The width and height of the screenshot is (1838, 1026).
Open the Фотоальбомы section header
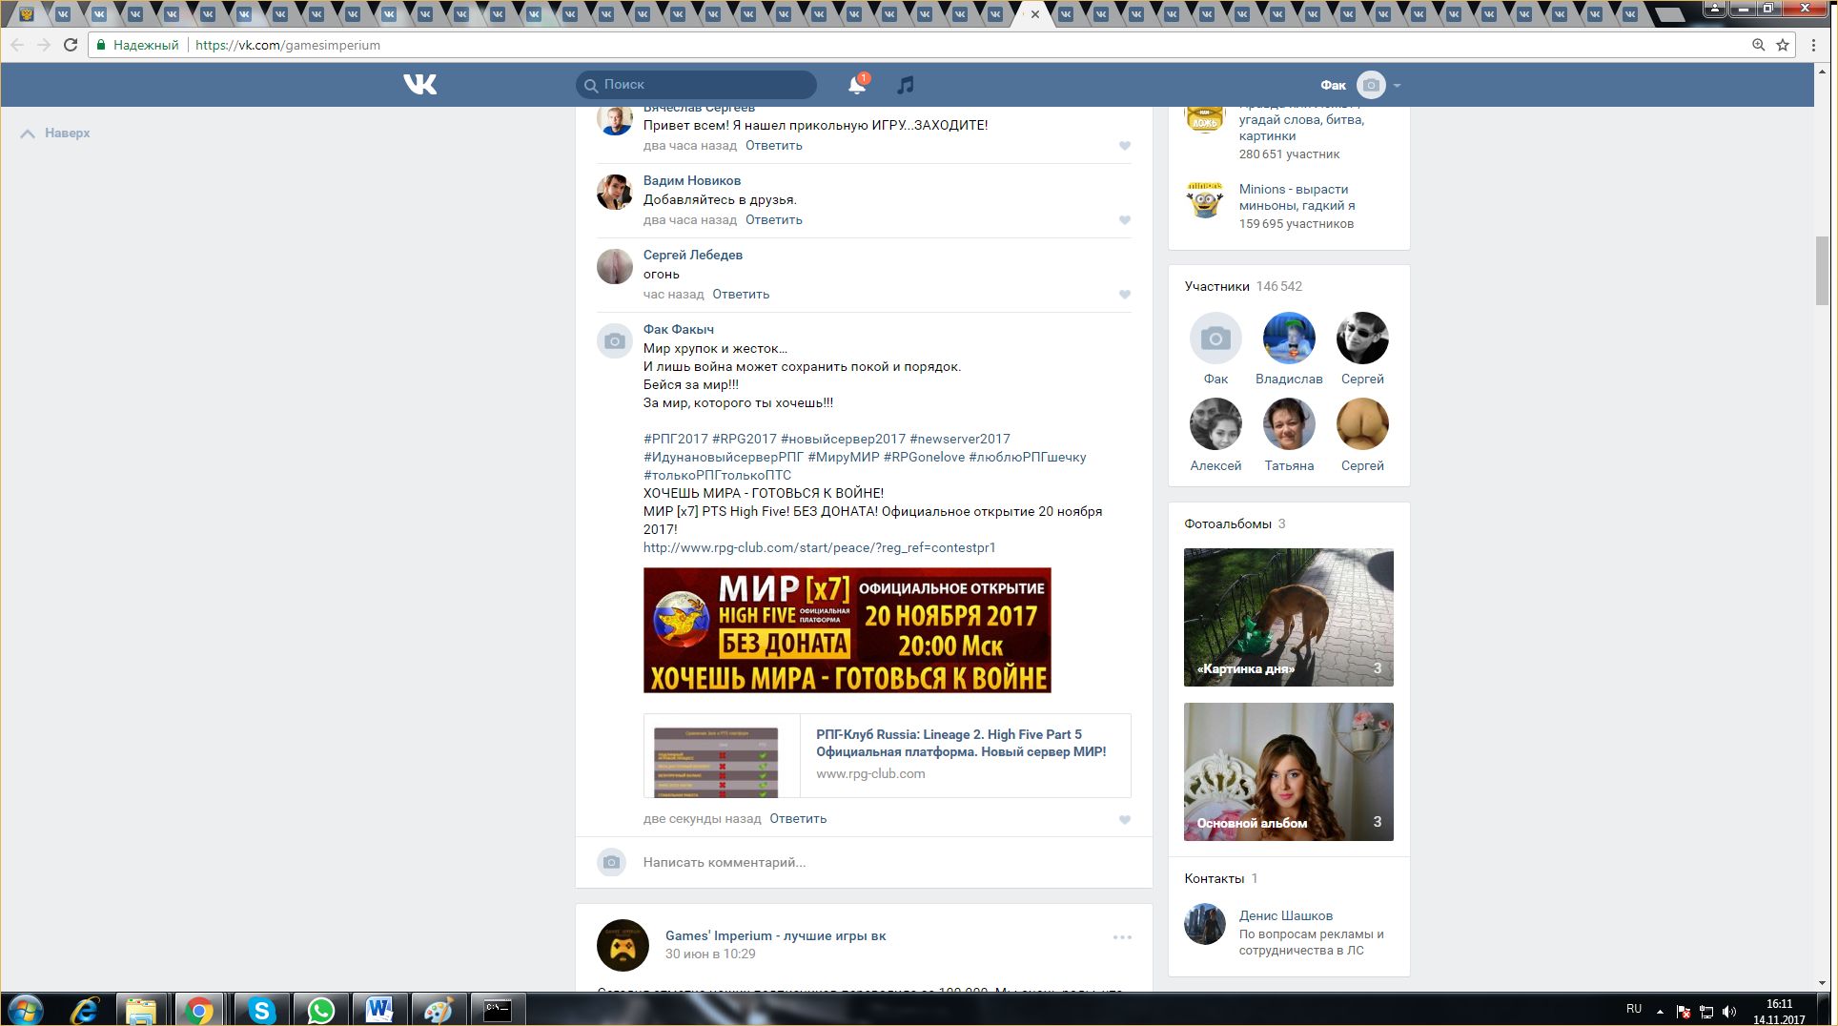1228,523
